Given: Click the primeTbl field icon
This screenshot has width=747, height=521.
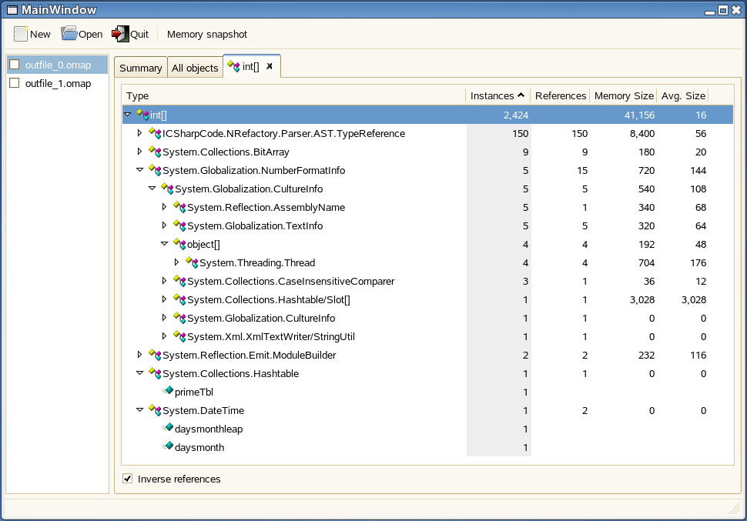Looking at the screenshot, I should [x=169, y=392].
